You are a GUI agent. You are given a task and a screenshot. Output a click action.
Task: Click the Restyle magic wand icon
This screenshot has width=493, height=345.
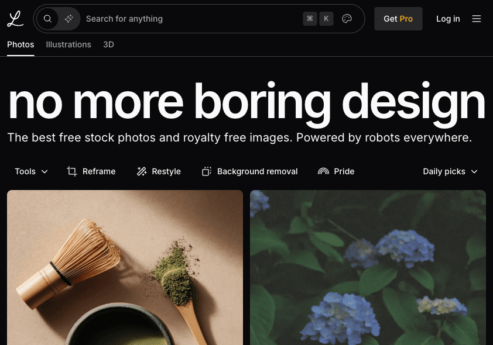pos(142,171)
